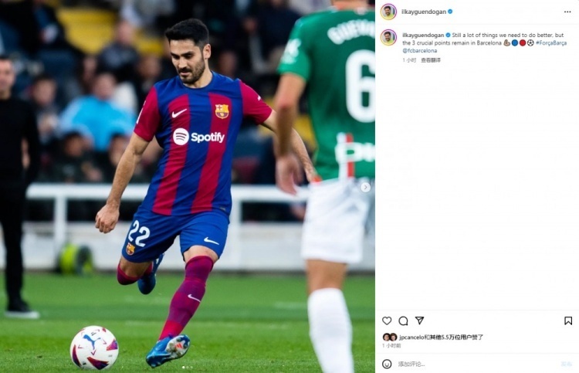Viewport: 579px width, 373px height.
Task: Share the post with the paper plane icon
Action: click(x=419, y=320)
